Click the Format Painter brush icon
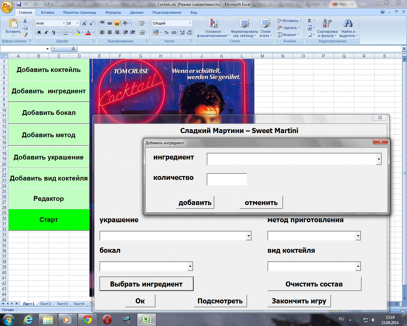 tap(25, 34)
